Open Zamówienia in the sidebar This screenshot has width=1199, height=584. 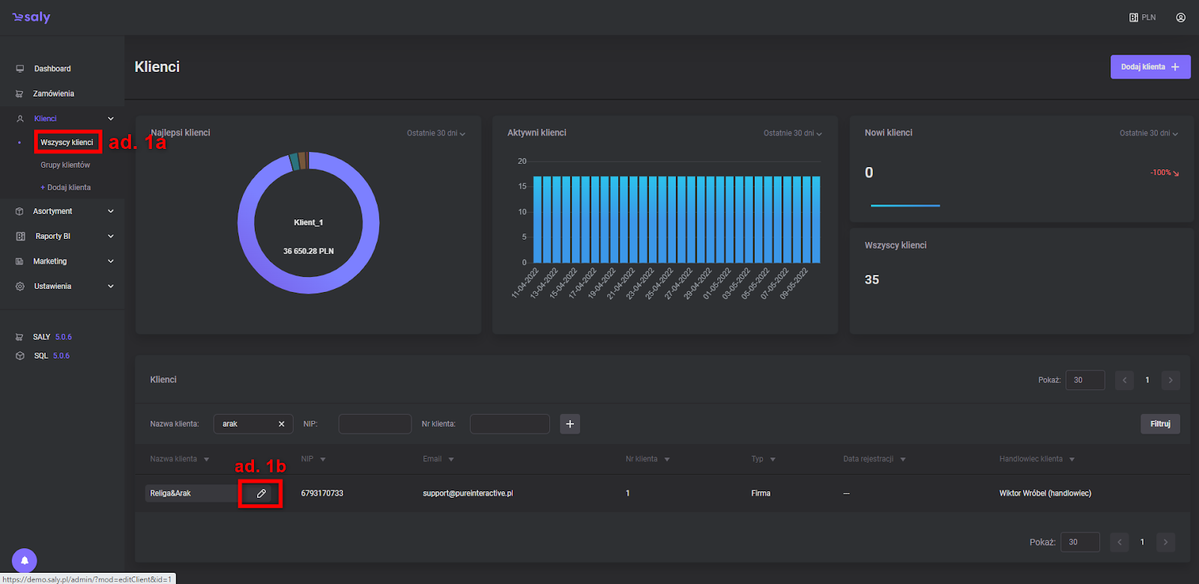53,94
